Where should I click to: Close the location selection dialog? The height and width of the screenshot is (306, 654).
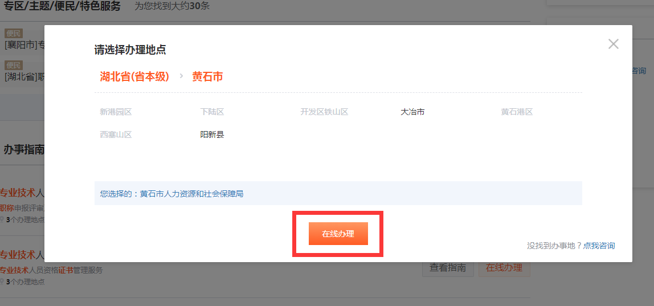(613, 44)
